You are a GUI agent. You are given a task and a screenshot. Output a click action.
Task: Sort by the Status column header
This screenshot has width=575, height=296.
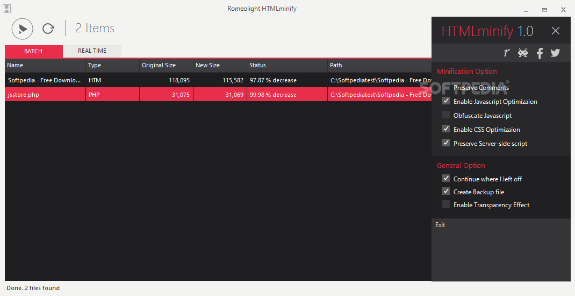pos(287,65)
